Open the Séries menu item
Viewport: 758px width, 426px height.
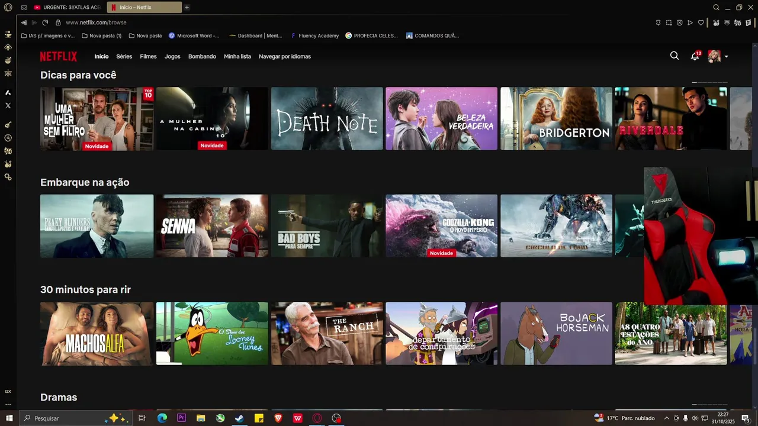124,56
